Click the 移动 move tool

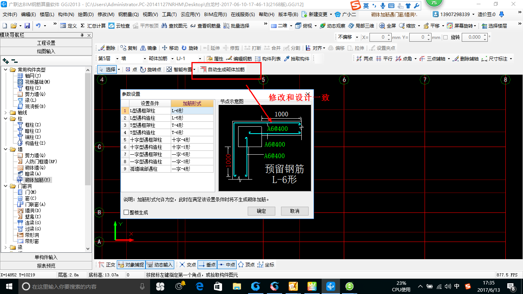tap(170, 48)
